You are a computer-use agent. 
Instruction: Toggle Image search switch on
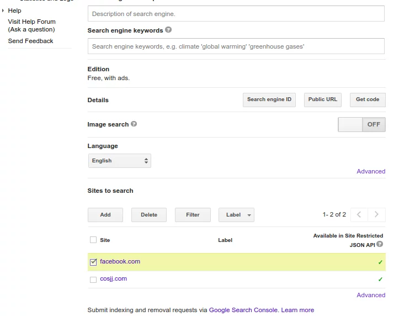pyautogui.click(x=361, y=124)
